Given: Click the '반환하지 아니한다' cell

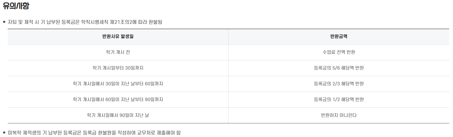Looking at the screenshot, I should (x=339, y=115).
